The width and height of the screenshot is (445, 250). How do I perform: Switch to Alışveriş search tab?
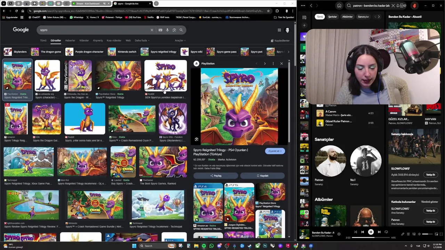[98, 40]
